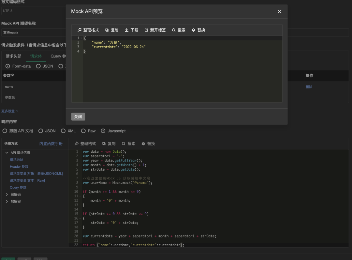The width and height of the screenshot is (352, 260).
Task: Fold the code block at line 16
Action: click(x=80, y=219)
